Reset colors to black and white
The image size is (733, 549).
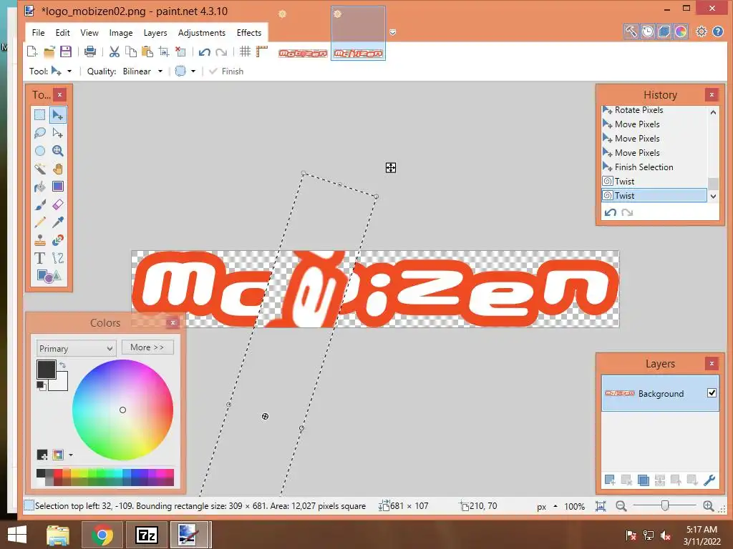click(41, 385)
